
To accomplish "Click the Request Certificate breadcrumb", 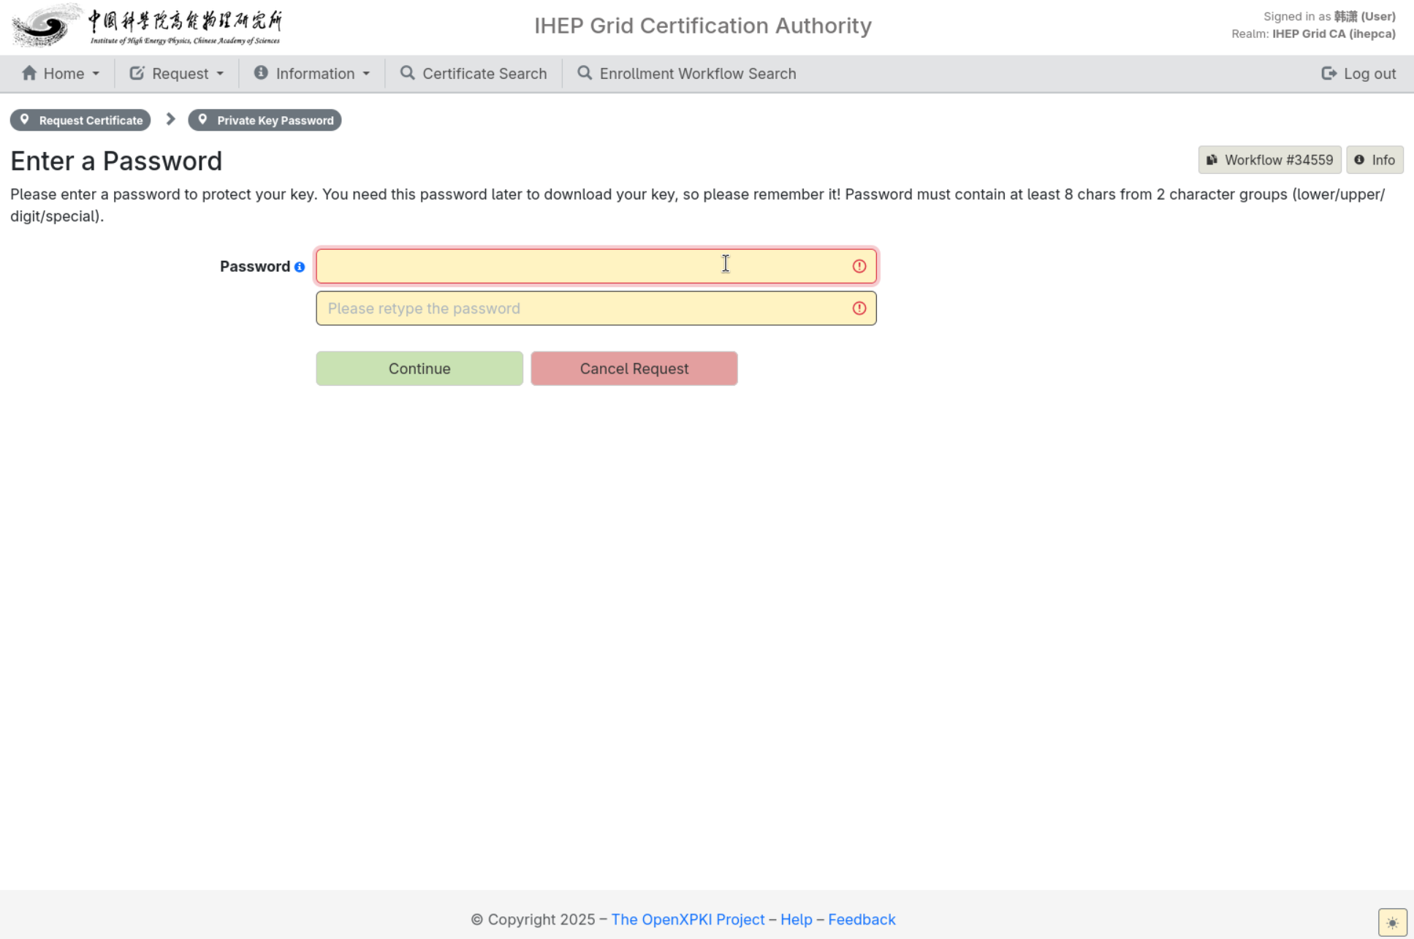I will click(80, 121).
